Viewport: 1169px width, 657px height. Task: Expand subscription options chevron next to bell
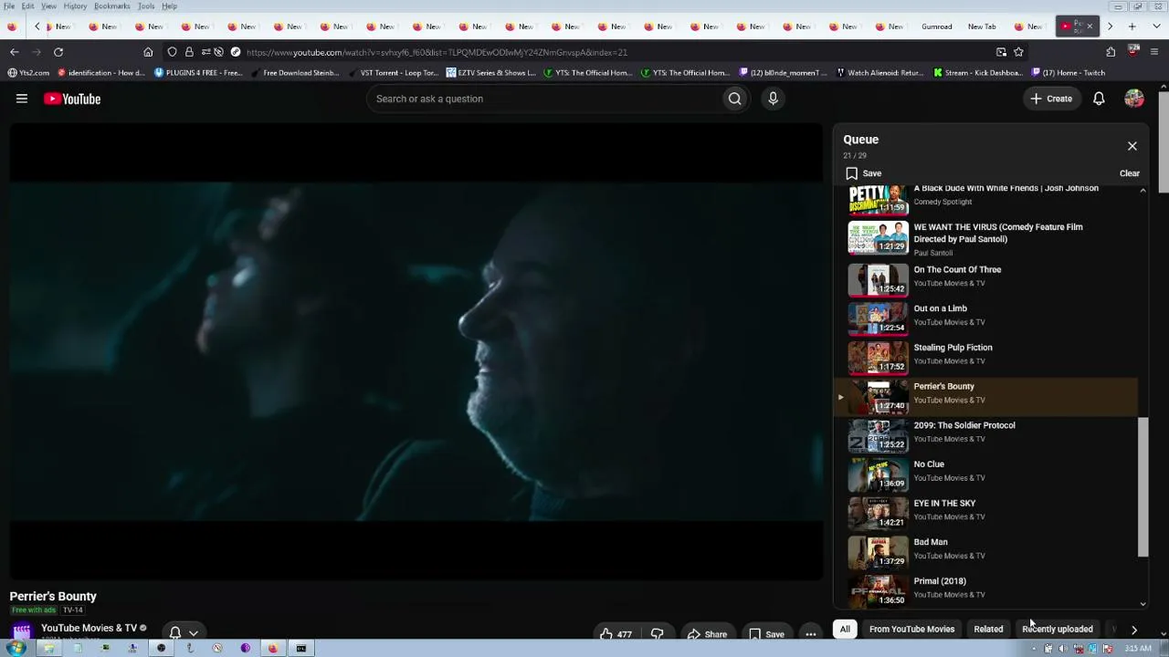click(x=194, y=633)
